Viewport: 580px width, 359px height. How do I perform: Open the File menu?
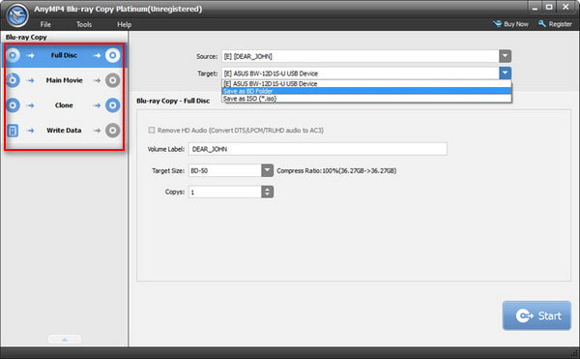[x=45, y=24]
